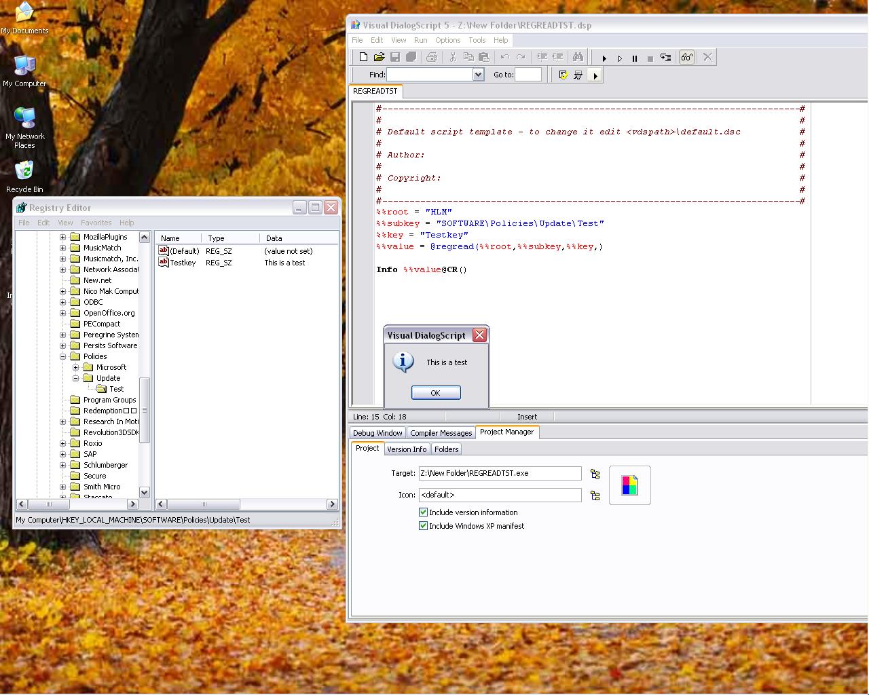
Task: Select the REGREADTST editor tab
Action: click(375, 91)
